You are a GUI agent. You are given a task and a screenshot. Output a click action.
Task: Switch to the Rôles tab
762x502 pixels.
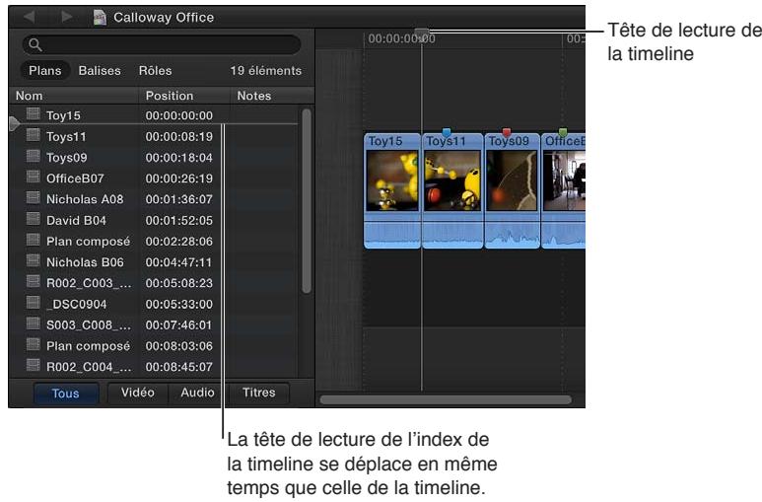coord(155,71)
